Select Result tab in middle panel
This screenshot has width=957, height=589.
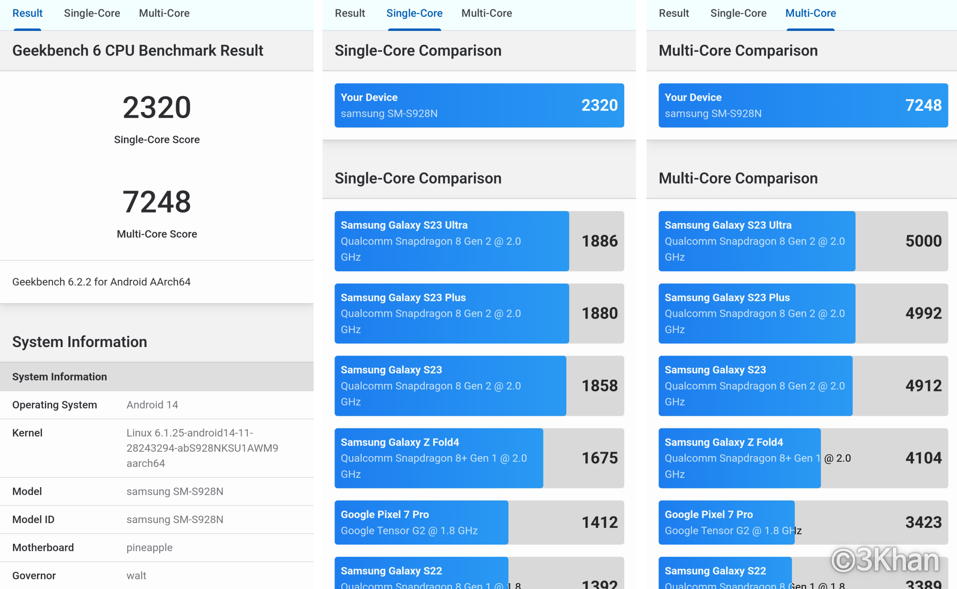coord(350,14)
